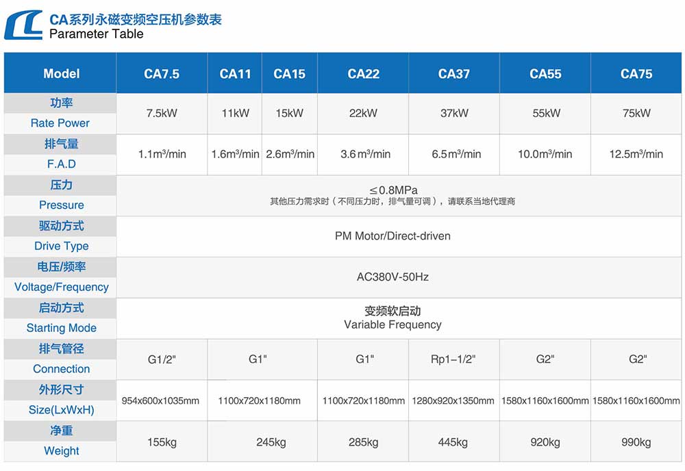Click the CA37 model header
Image resolution: width=685 pixels, height=471 pixels.
tap(454, 74)
